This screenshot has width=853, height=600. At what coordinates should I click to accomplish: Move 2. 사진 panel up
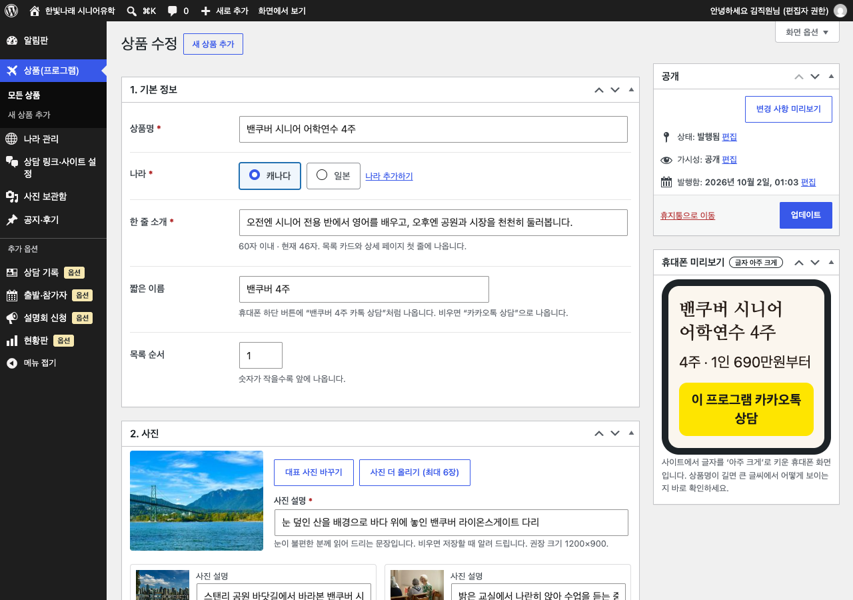pos(599,434)
